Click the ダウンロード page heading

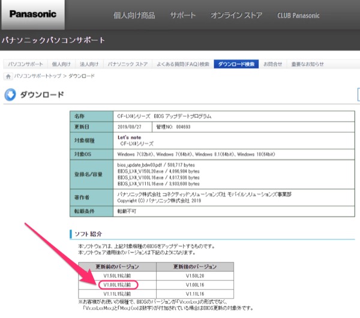42,94
